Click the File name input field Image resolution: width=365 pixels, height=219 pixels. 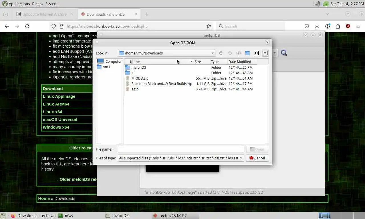point(181,149)
